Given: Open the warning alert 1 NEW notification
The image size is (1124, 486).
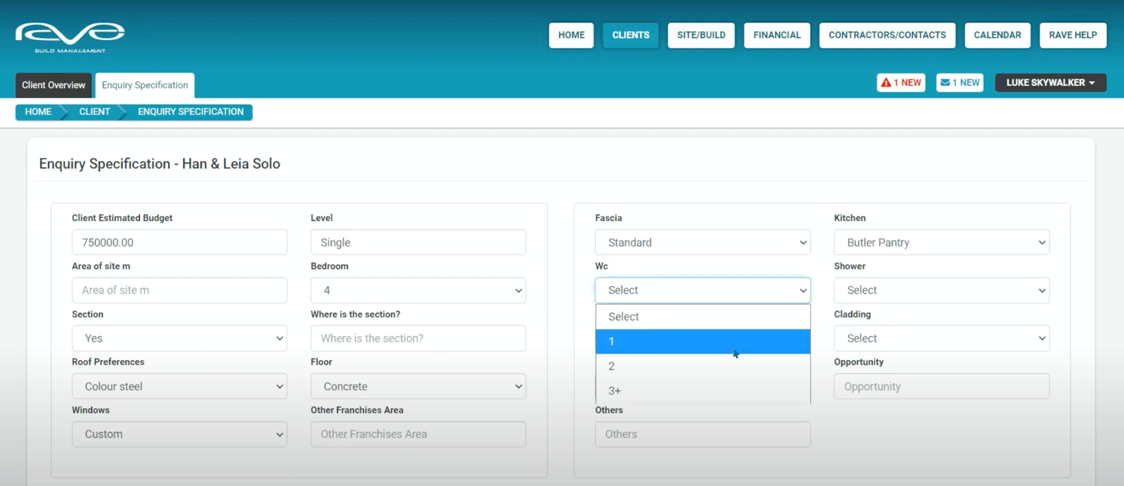Looking at the screenshot, I should [x=901, y=83].
